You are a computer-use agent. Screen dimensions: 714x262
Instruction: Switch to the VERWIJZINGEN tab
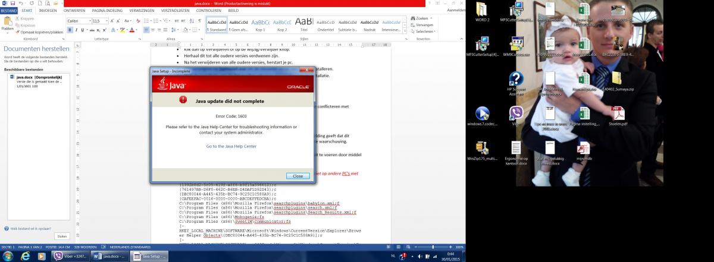(142, 11)
